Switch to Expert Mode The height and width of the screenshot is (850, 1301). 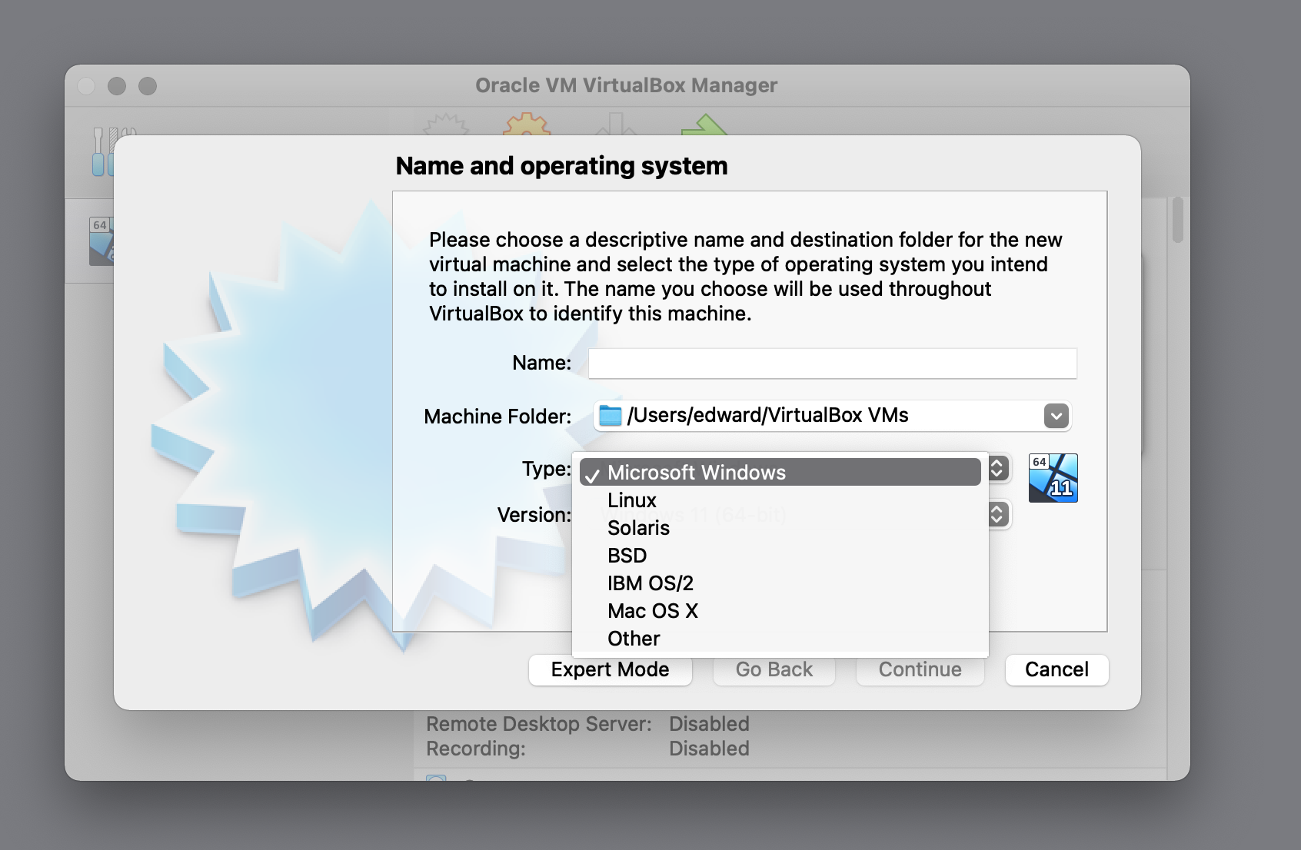(611, 669)
